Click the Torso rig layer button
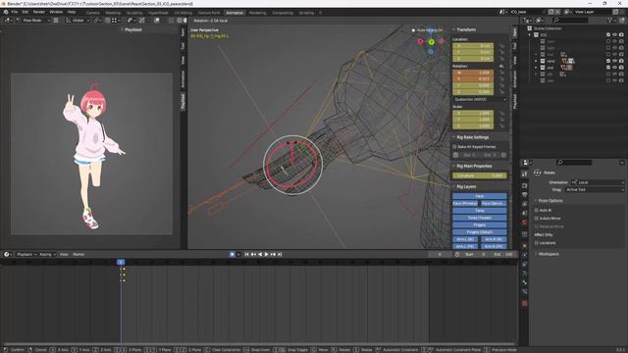This screenshot has width=628, height=353. (480, 211)
